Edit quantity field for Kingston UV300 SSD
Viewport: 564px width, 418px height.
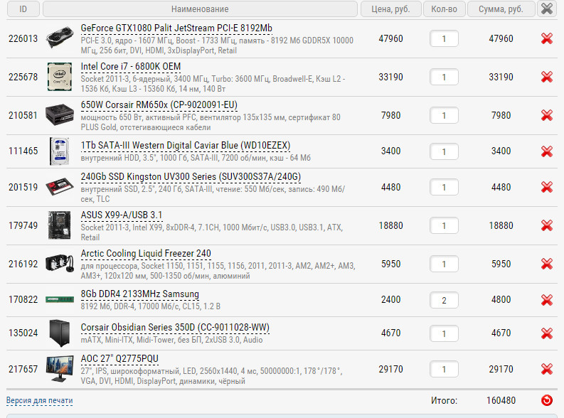click(444, 188)
